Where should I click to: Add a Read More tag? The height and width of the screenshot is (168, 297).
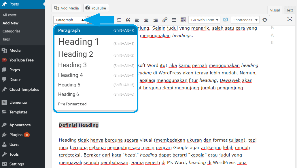174,20
